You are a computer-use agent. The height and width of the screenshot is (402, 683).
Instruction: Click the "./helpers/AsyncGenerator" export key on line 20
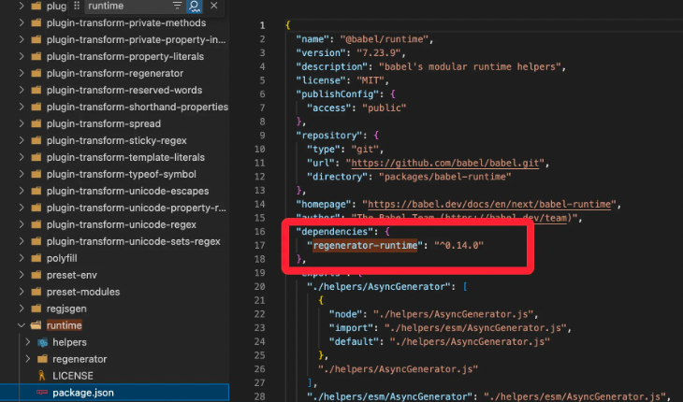pos(381,287)
